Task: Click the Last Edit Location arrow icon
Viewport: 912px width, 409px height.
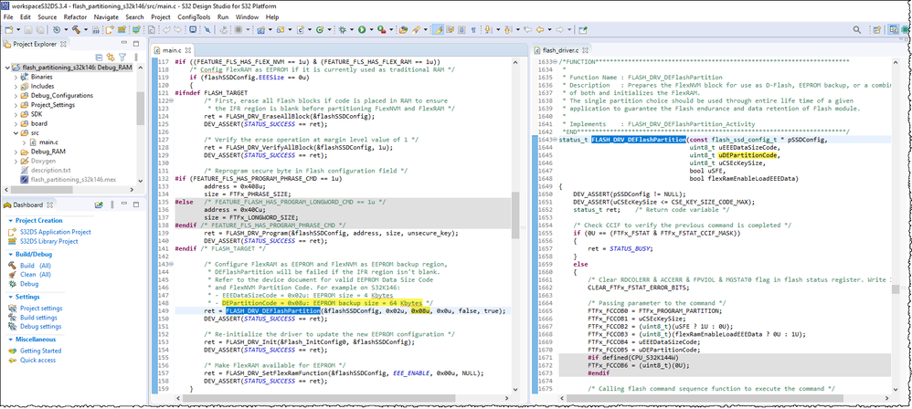Action: point(527,29)
